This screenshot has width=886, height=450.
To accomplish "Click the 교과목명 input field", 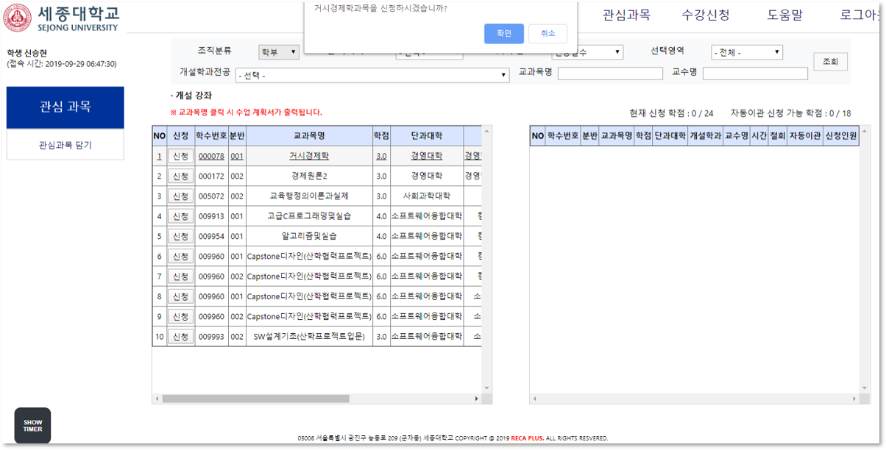I will coord(610,74).
